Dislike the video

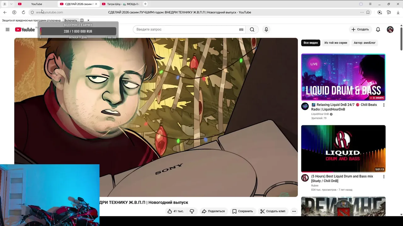[x=192, y=211]
